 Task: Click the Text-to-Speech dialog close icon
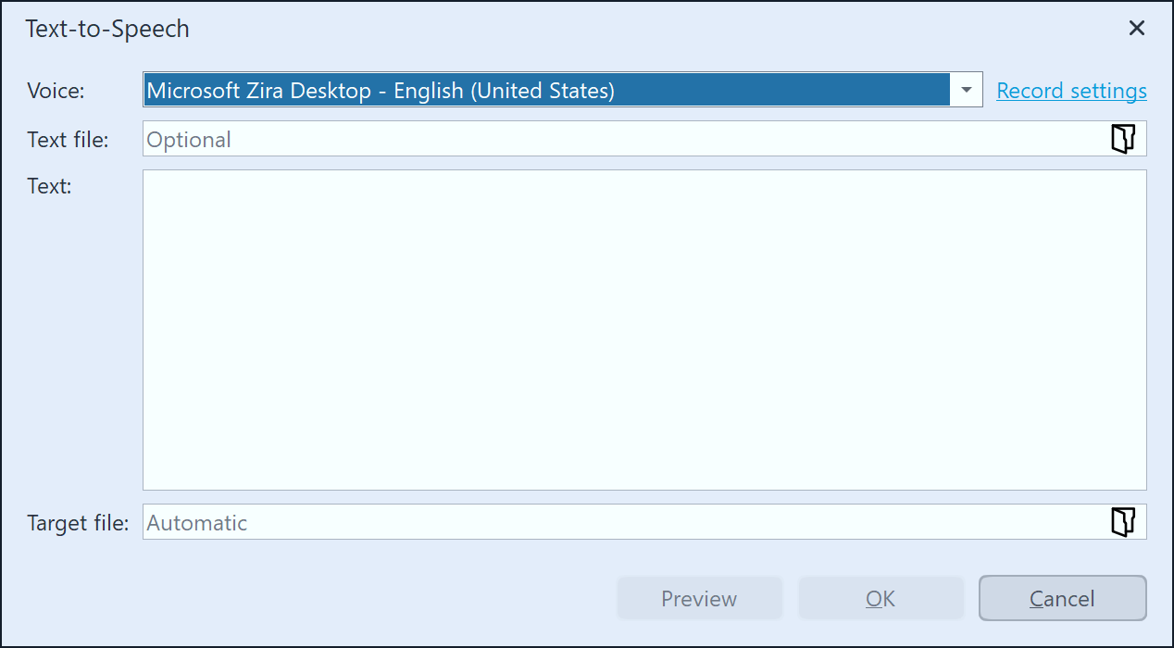1136,28
